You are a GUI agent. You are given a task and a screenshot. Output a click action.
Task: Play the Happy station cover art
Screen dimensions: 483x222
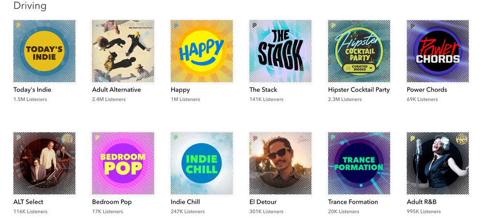click(x=202, y=51)
